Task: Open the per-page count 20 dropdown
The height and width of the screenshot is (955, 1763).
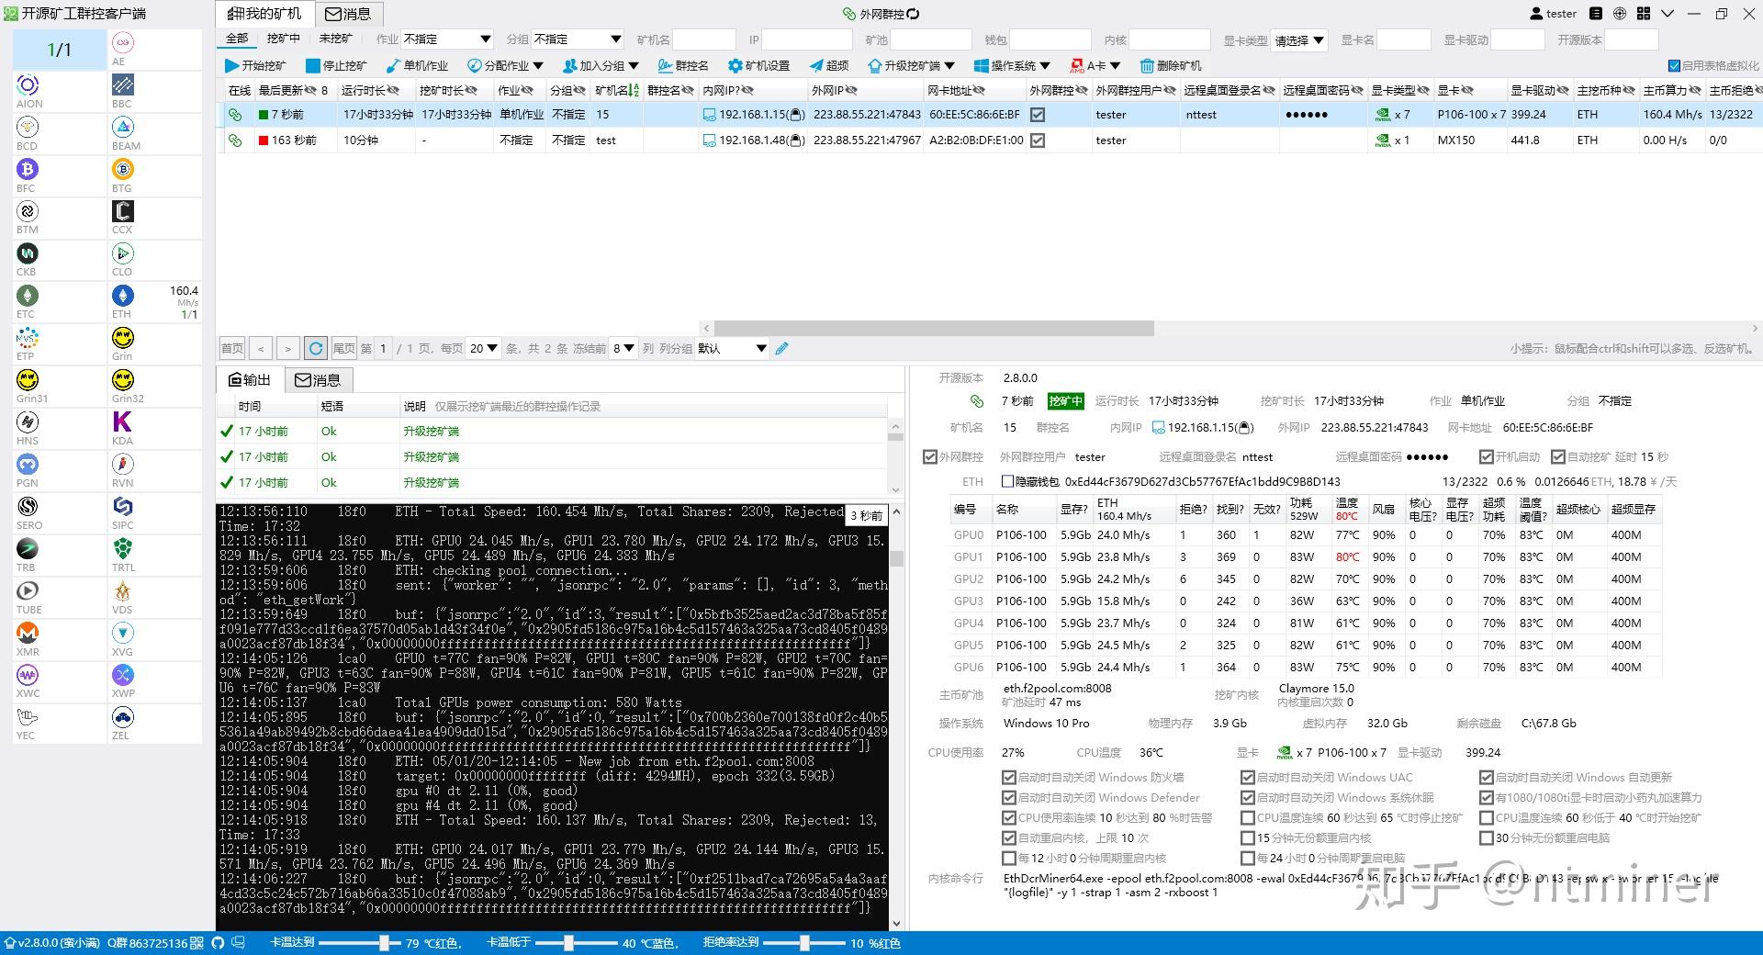Action: pos(483,348)
